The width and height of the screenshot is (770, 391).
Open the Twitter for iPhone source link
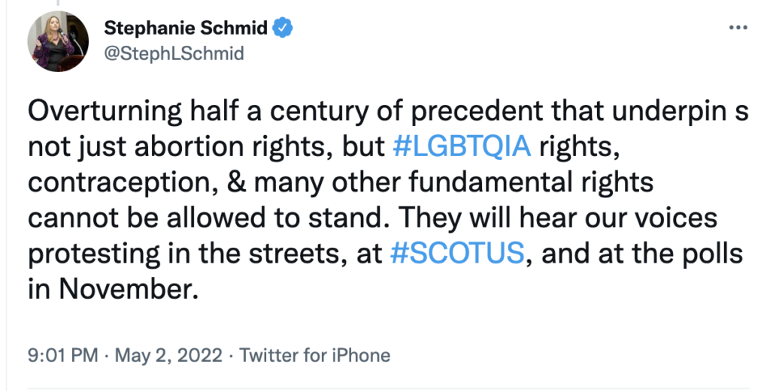click(x=314, y=353)
